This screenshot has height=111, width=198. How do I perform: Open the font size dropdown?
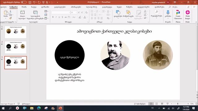76,12
